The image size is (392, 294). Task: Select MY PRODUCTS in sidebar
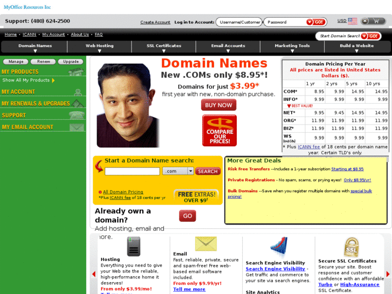pos(20,72)
